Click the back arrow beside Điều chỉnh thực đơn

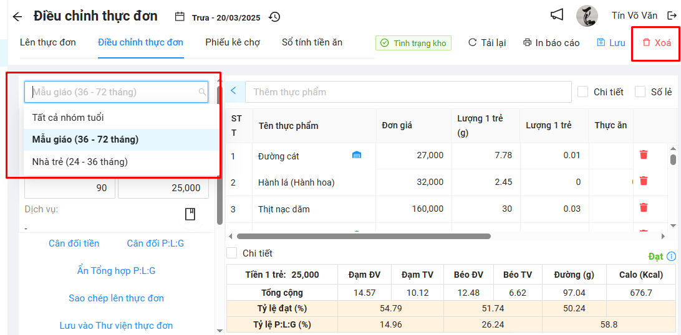click(17, 17)
